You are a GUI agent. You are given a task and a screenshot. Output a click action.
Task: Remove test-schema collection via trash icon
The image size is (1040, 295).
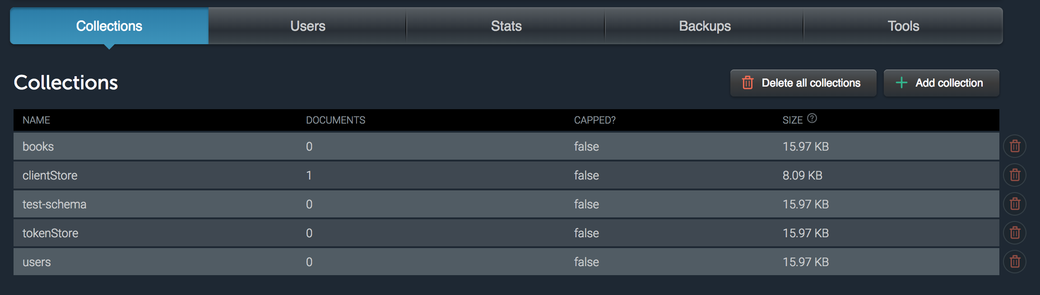pos(1015,204)
